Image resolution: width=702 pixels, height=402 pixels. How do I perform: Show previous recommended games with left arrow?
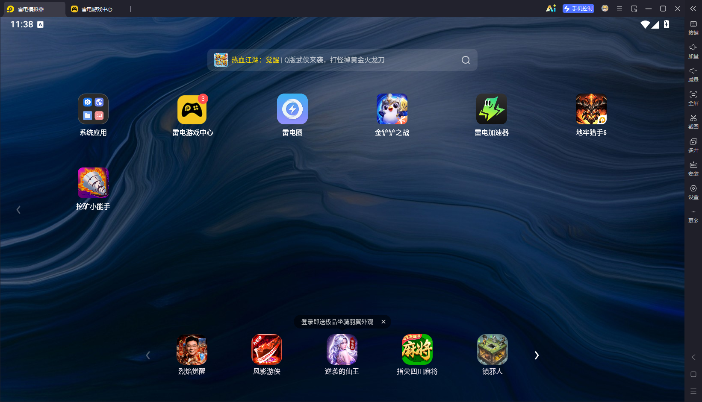148,355
